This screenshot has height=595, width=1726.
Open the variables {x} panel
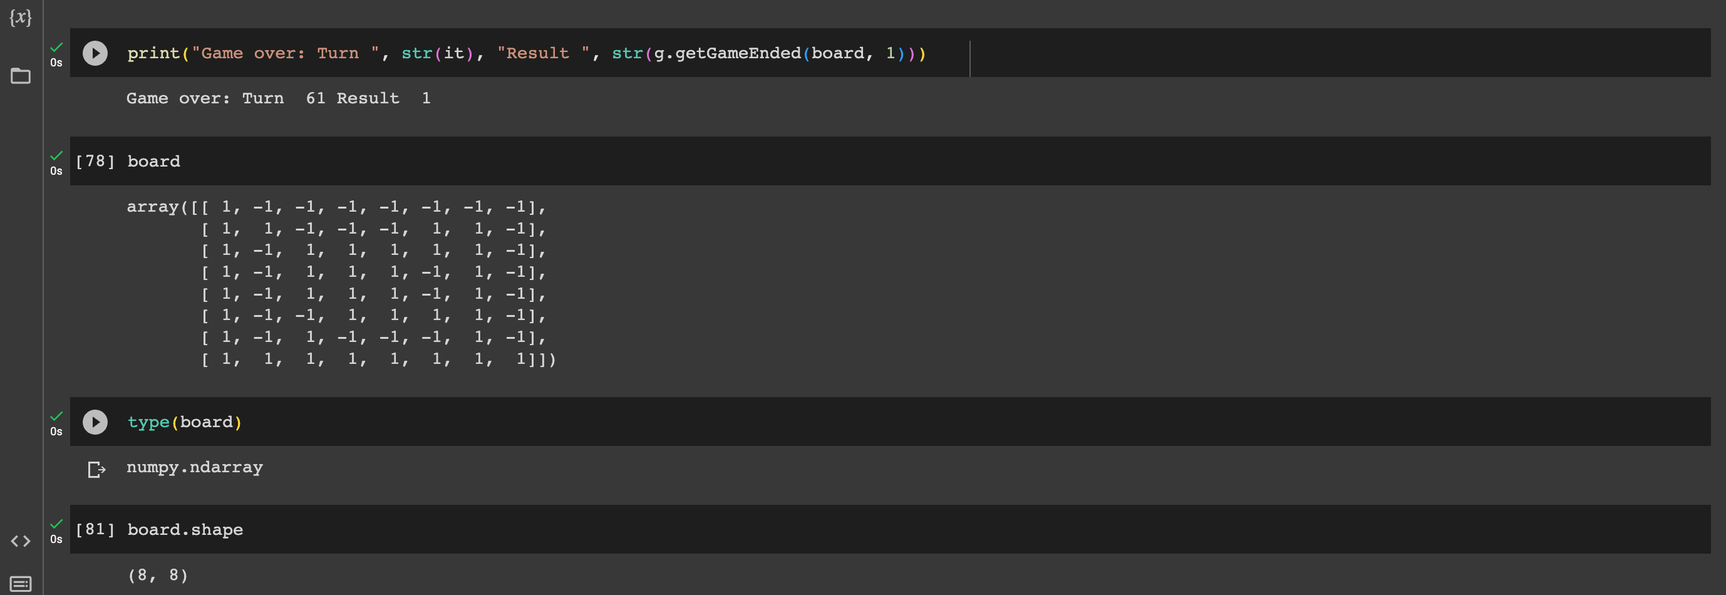pos(20,17)
